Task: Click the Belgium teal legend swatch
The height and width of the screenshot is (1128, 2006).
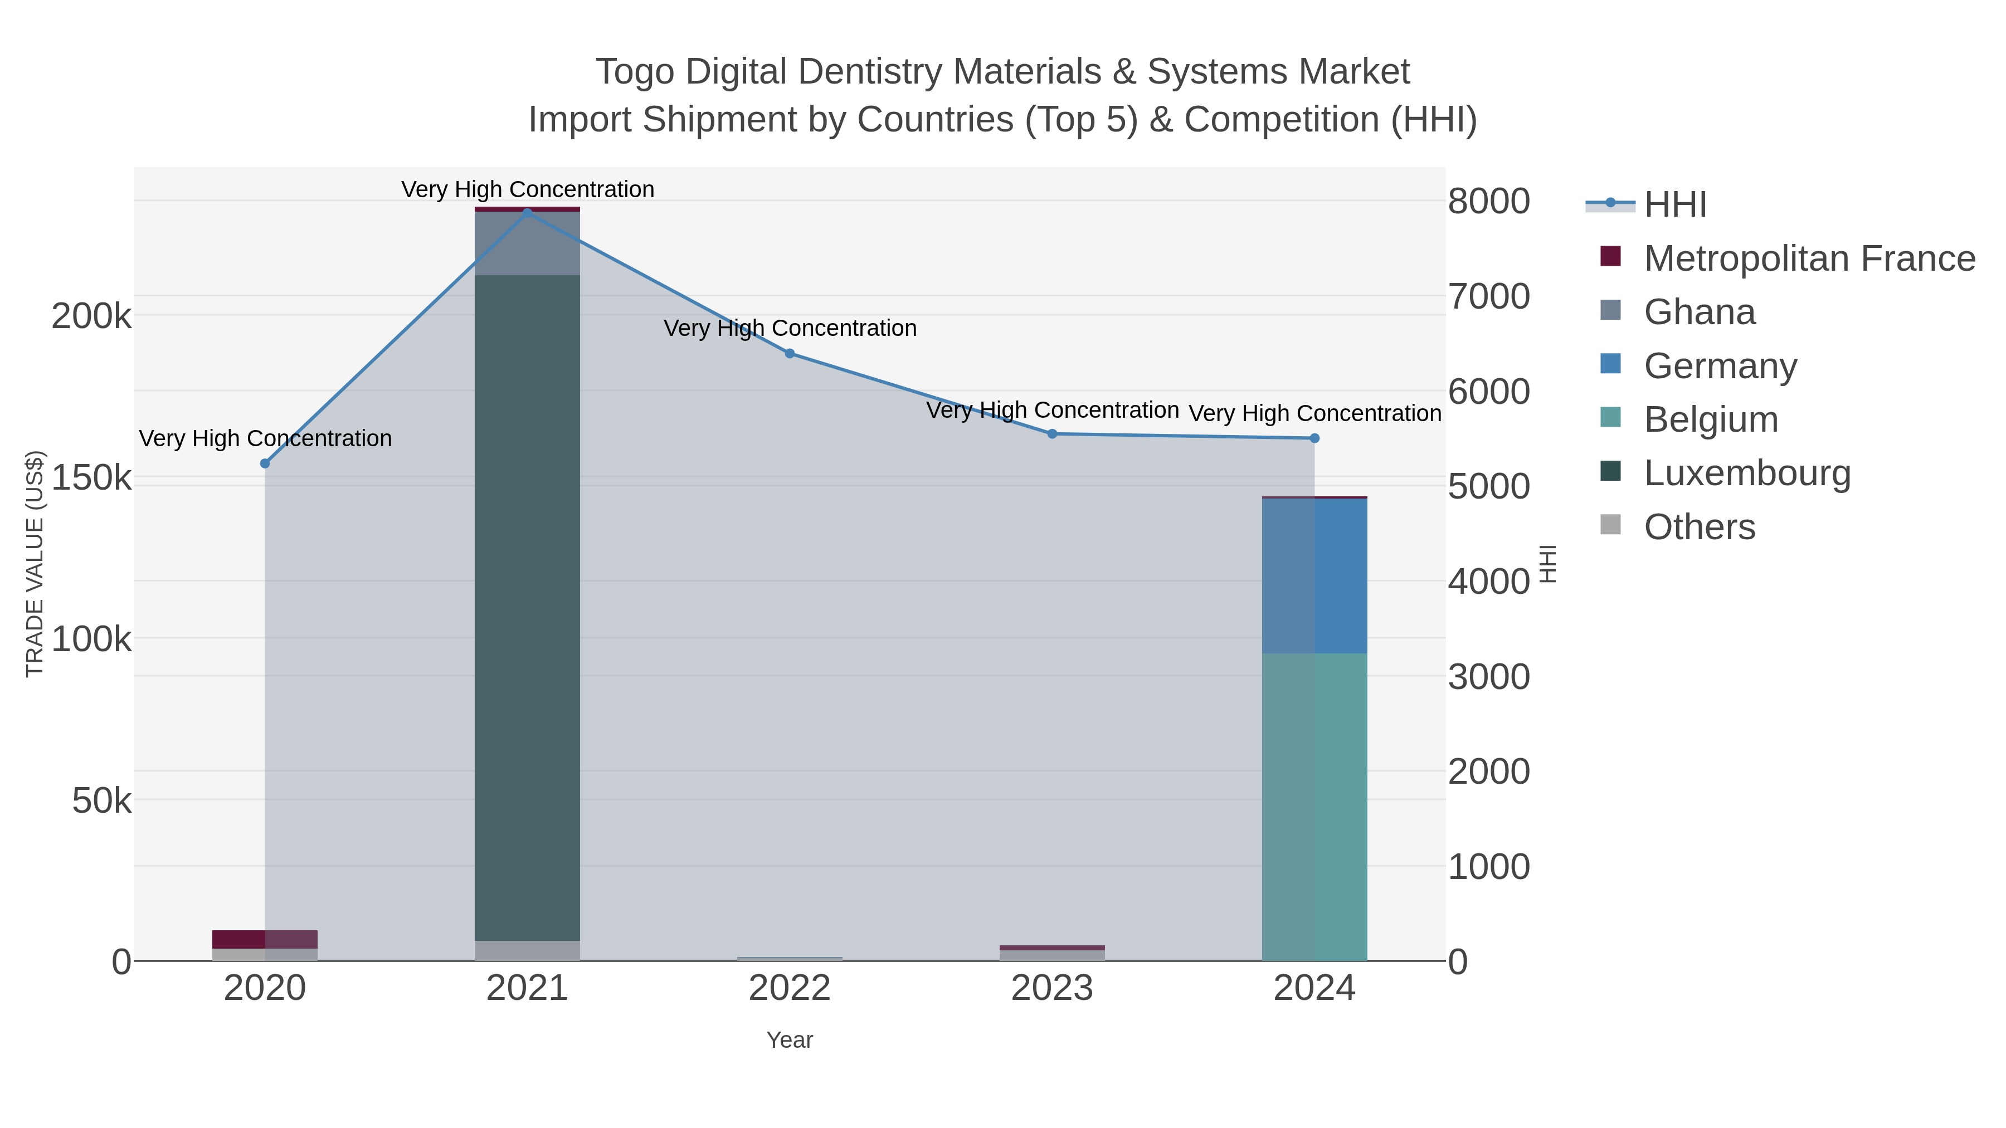Action: 1610,417
